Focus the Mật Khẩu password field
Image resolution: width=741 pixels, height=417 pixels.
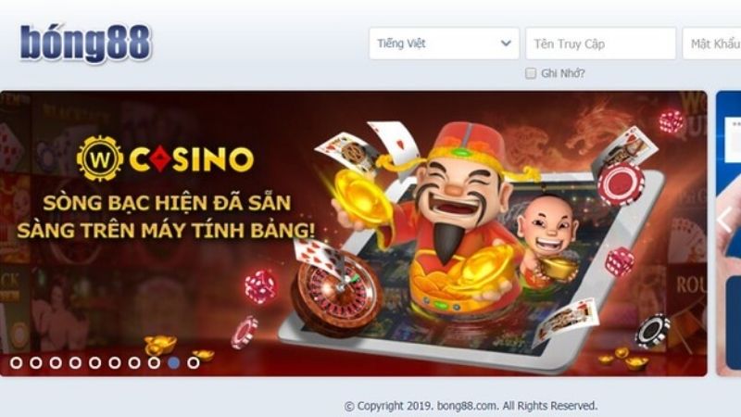click(711, 44)
